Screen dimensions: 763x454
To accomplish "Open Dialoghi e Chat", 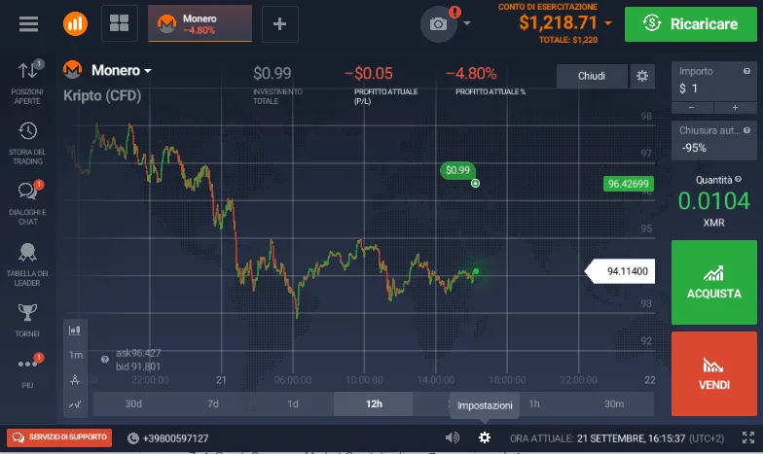I will [x=27, y=203].
